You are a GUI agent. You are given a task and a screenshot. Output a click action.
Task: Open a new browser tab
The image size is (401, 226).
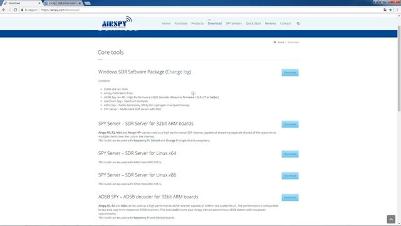click(88, 3)
